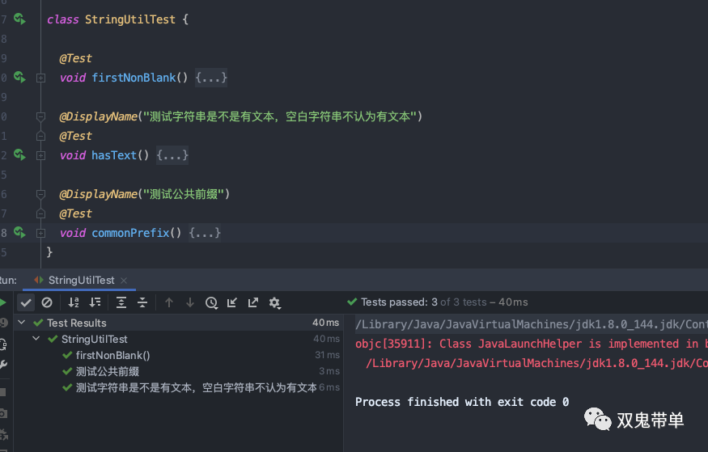Click the Expand All icon in test toolbar
Screen dimensions: 708x452
(x=121, y=302)
